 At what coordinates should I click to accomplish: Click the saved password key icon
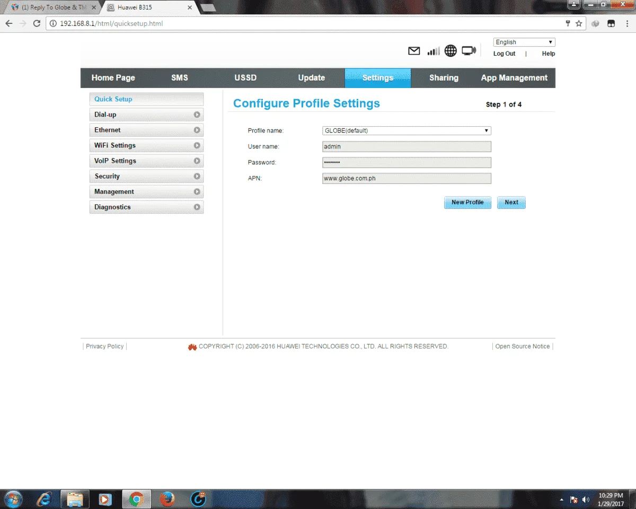(x=568, y=23)
